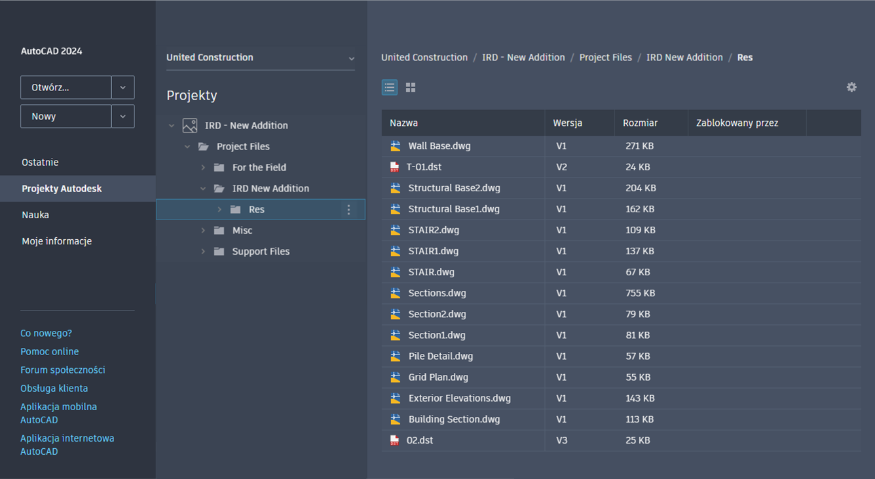This screenshot has width=875, height=479.
Task: Click the Section2.dwg file icon
Action: (x=396, y=314)
